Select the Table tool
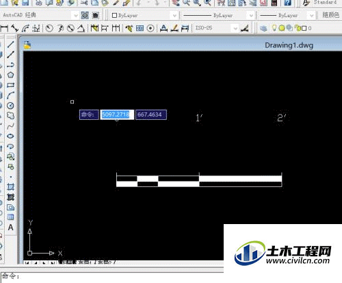 point(10,217)
